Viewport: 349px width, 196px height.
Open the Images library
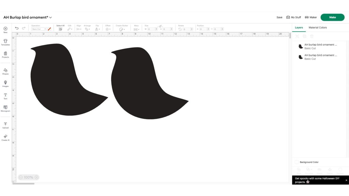point(5,83)
